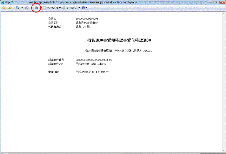
Task: Maximize the Internet Explorer window
Action: 216,2
